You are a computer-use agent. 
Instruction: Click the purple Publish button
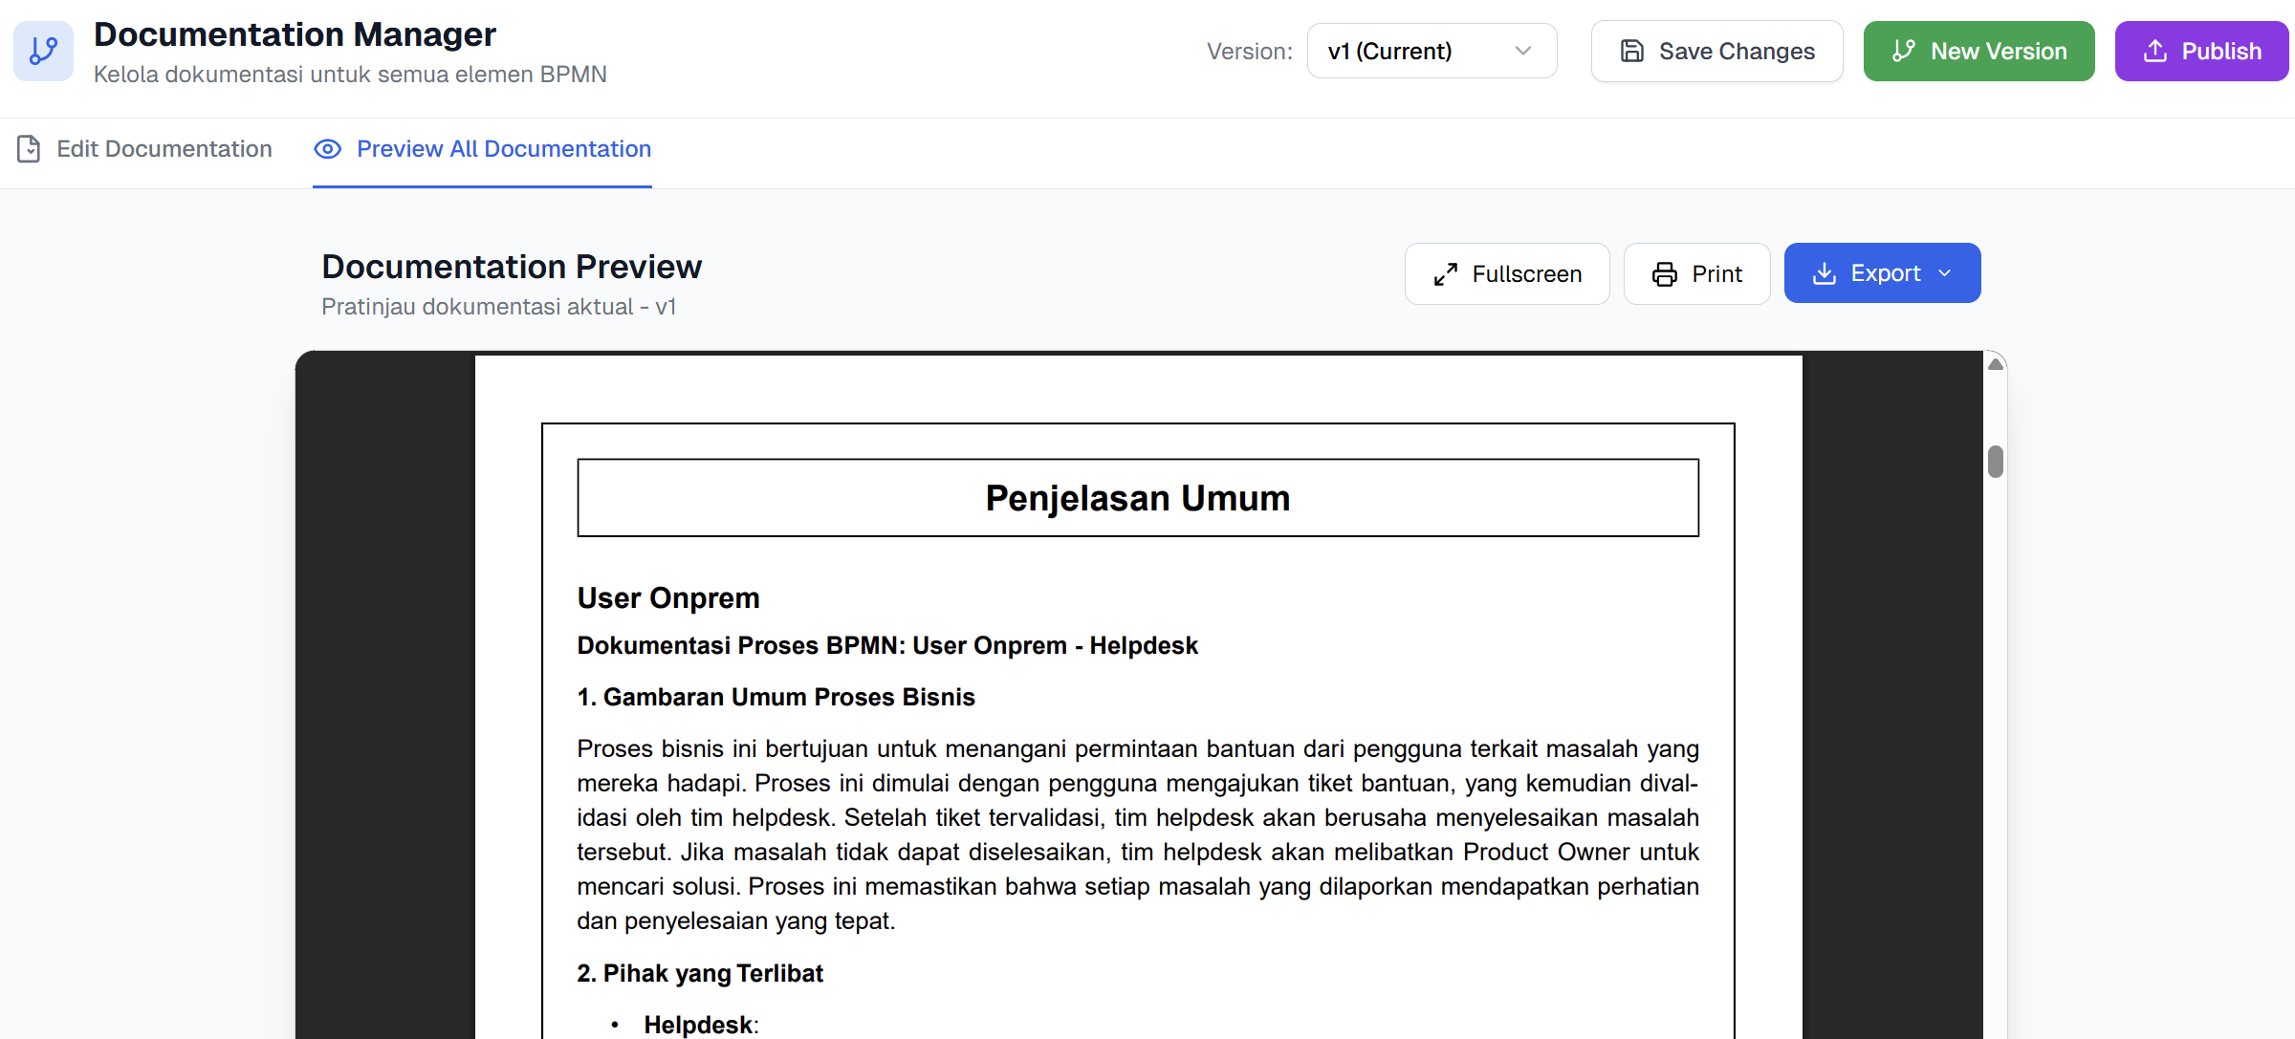(x=2200, y=51)
